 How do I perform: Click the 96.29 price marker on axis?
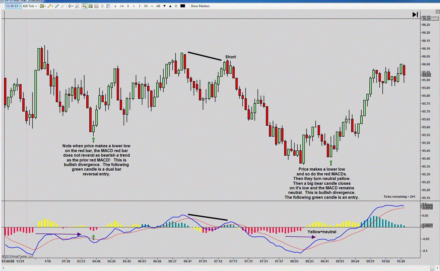coord(430,19)
